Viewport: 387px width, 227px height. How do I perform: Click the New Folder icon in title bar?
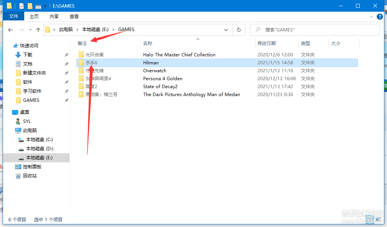(x=30, y=6)
